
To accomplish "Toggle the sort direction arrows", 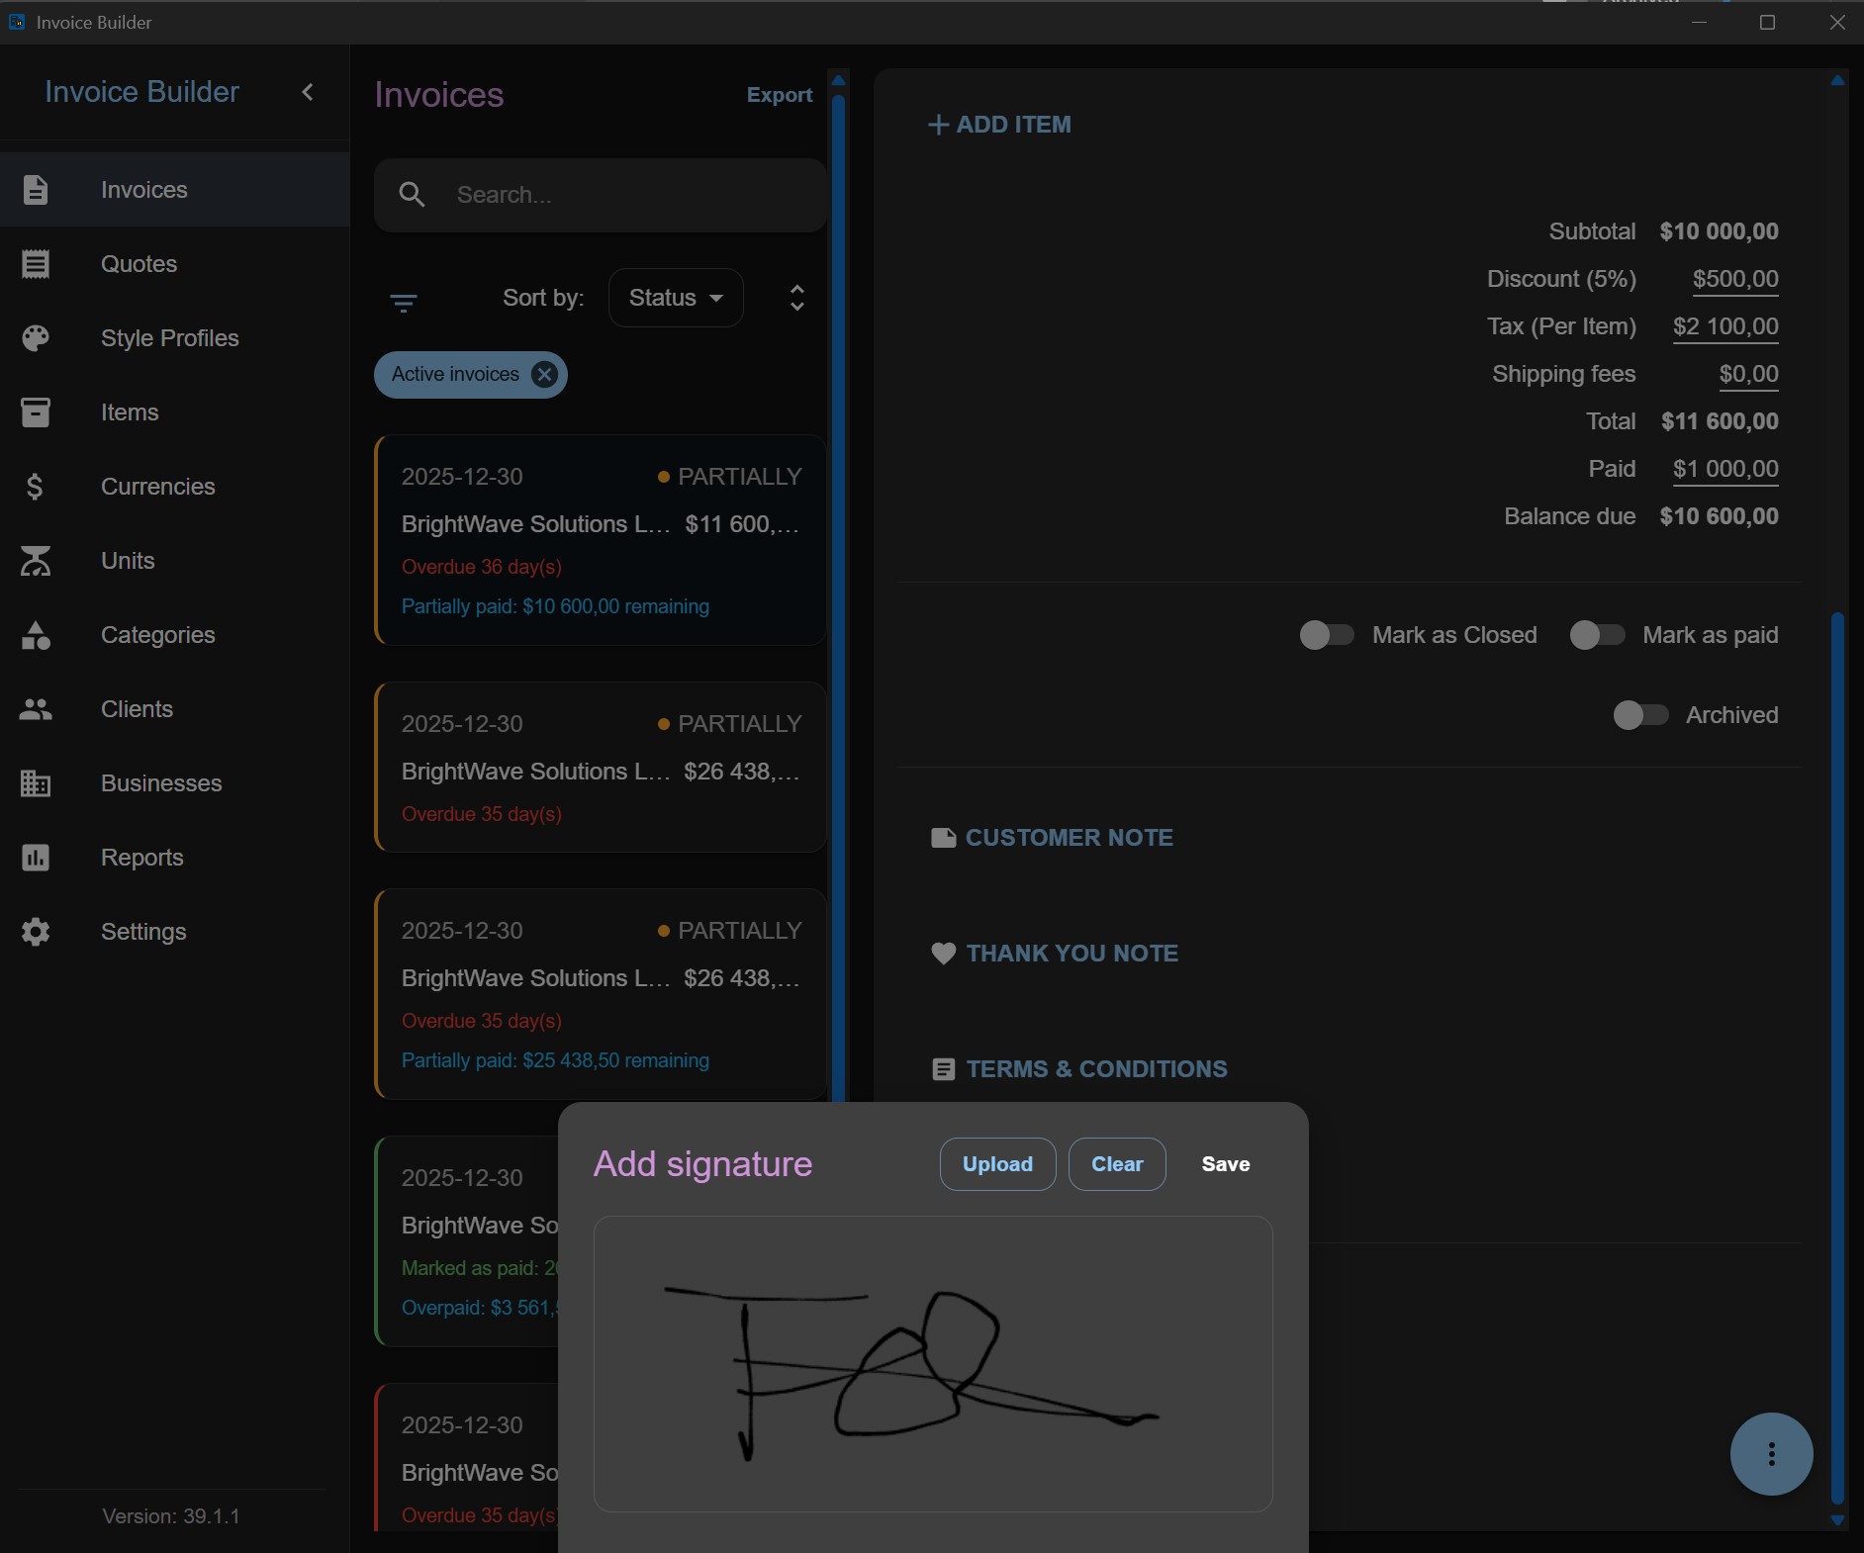I will (797, 298).
